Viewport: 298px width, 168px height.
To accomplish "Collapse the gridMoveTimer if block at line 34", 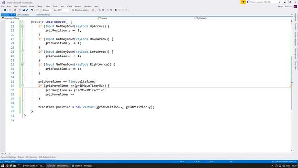I will pyautogui.click(x=22, y=86).
